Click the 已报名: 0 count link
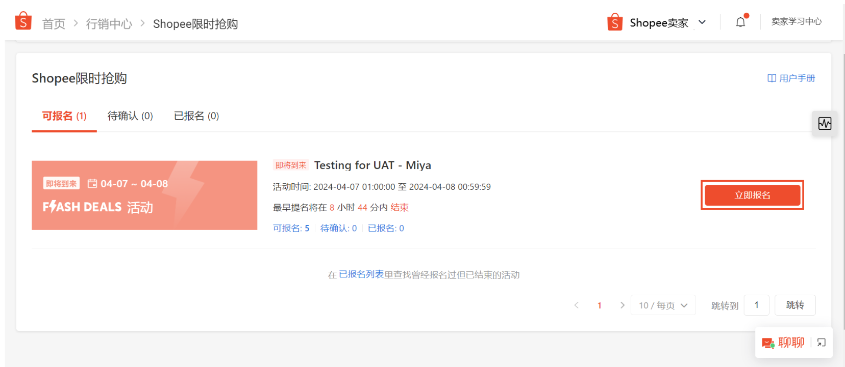Image resolution: width=845 pixels, height=367 pixels. (386, 228)
